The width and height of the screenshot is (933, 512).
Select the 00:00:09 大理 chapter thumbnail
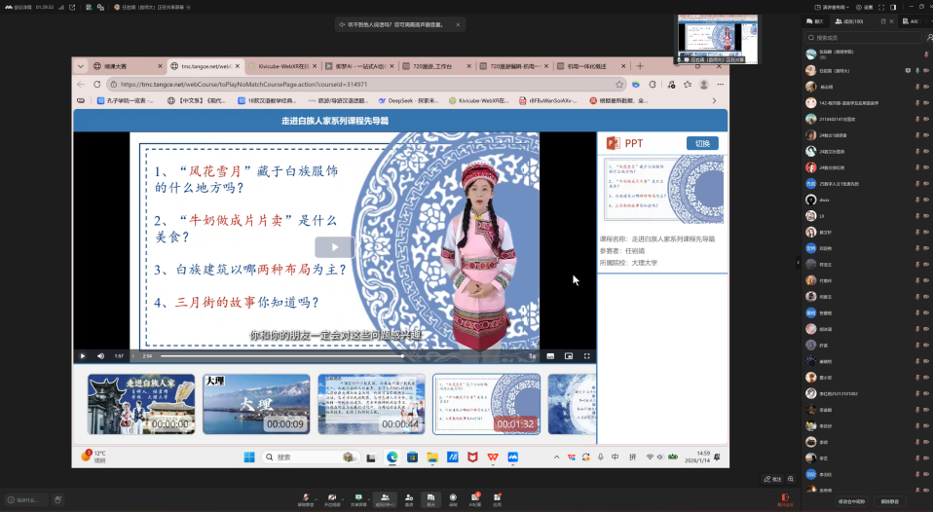click(256, 404)
